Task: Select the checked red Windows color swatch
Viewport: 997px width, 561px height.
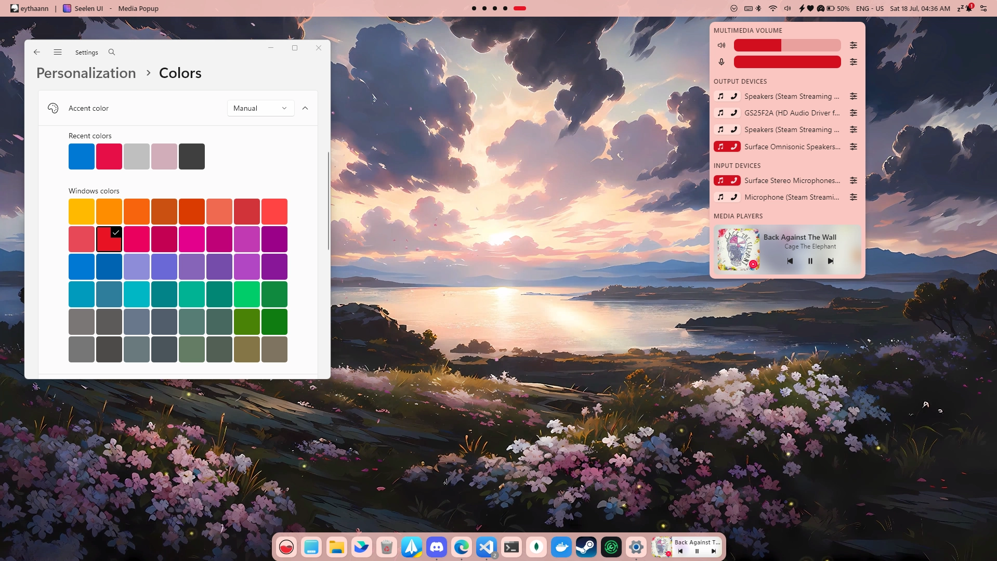Action: [109, 239]
